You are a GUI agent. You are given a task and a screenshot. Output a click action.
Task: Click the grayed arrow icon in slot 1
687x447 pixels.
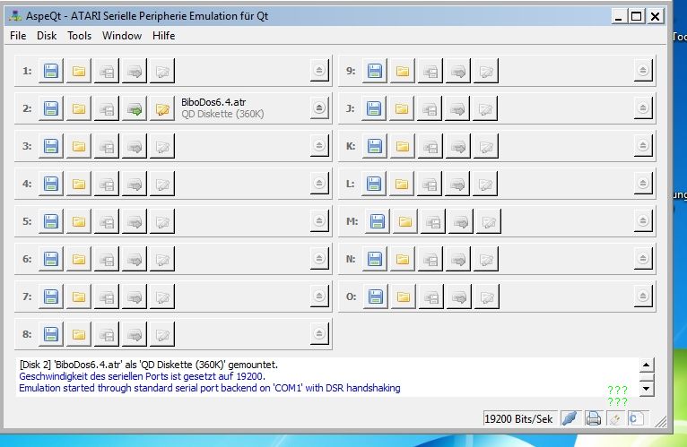[135, 71]
